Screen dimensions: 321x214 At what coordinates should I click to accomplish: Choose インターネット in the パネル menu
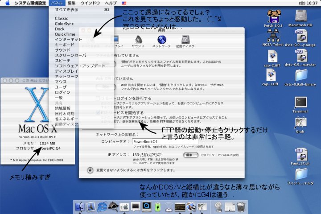82,39
